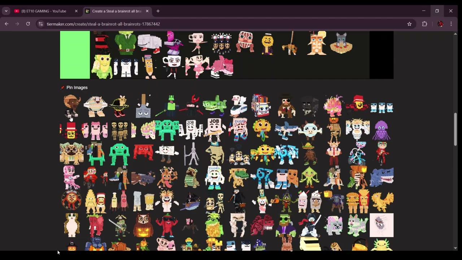Screen dimensions: 462x260
Task: Click the red pin icon beside Pin Images
Action: 62,87
